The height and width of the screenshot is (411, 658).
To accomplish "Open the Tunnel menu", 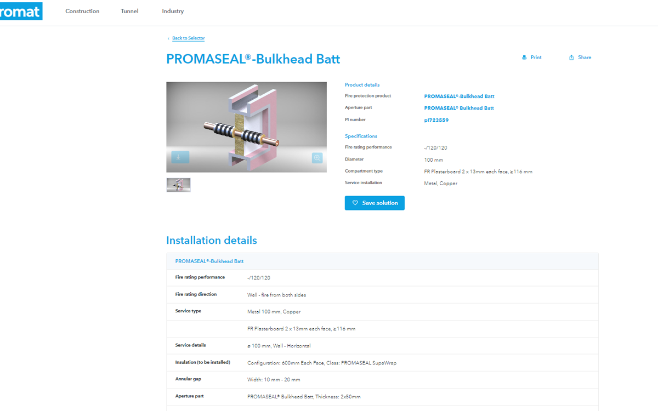I will 129,11.
